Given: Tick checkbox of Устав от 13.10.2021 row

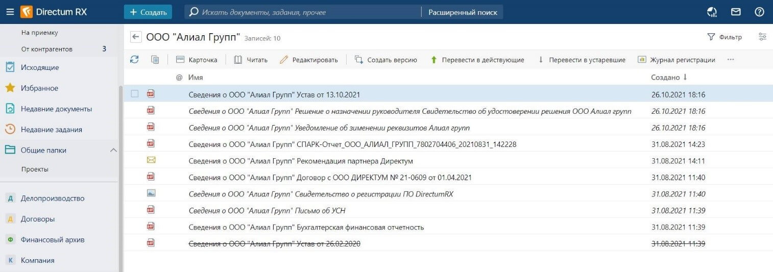Looking at the screenshot, I should (135, 94).
